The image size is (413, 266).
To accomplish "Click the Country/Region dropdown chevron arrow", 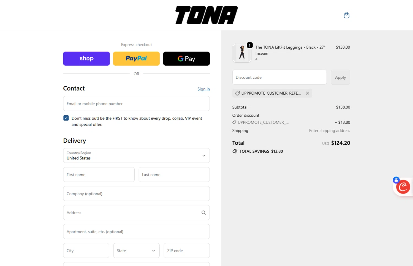I will coord(204,156).
